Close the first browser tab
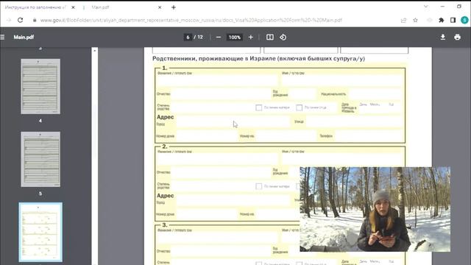Viewport: 471px width, 265px height. (x=73, y=7)
